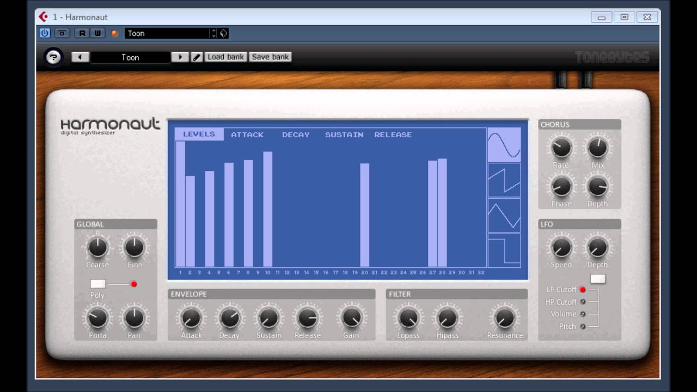Click the filter Resonance knob
Viewport: 697px width, 392px height.
(505, 318)
